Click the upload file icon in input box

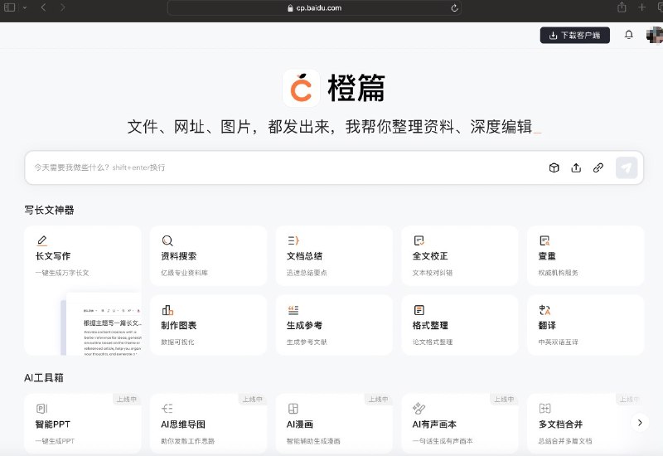click(x=576, y=168)
